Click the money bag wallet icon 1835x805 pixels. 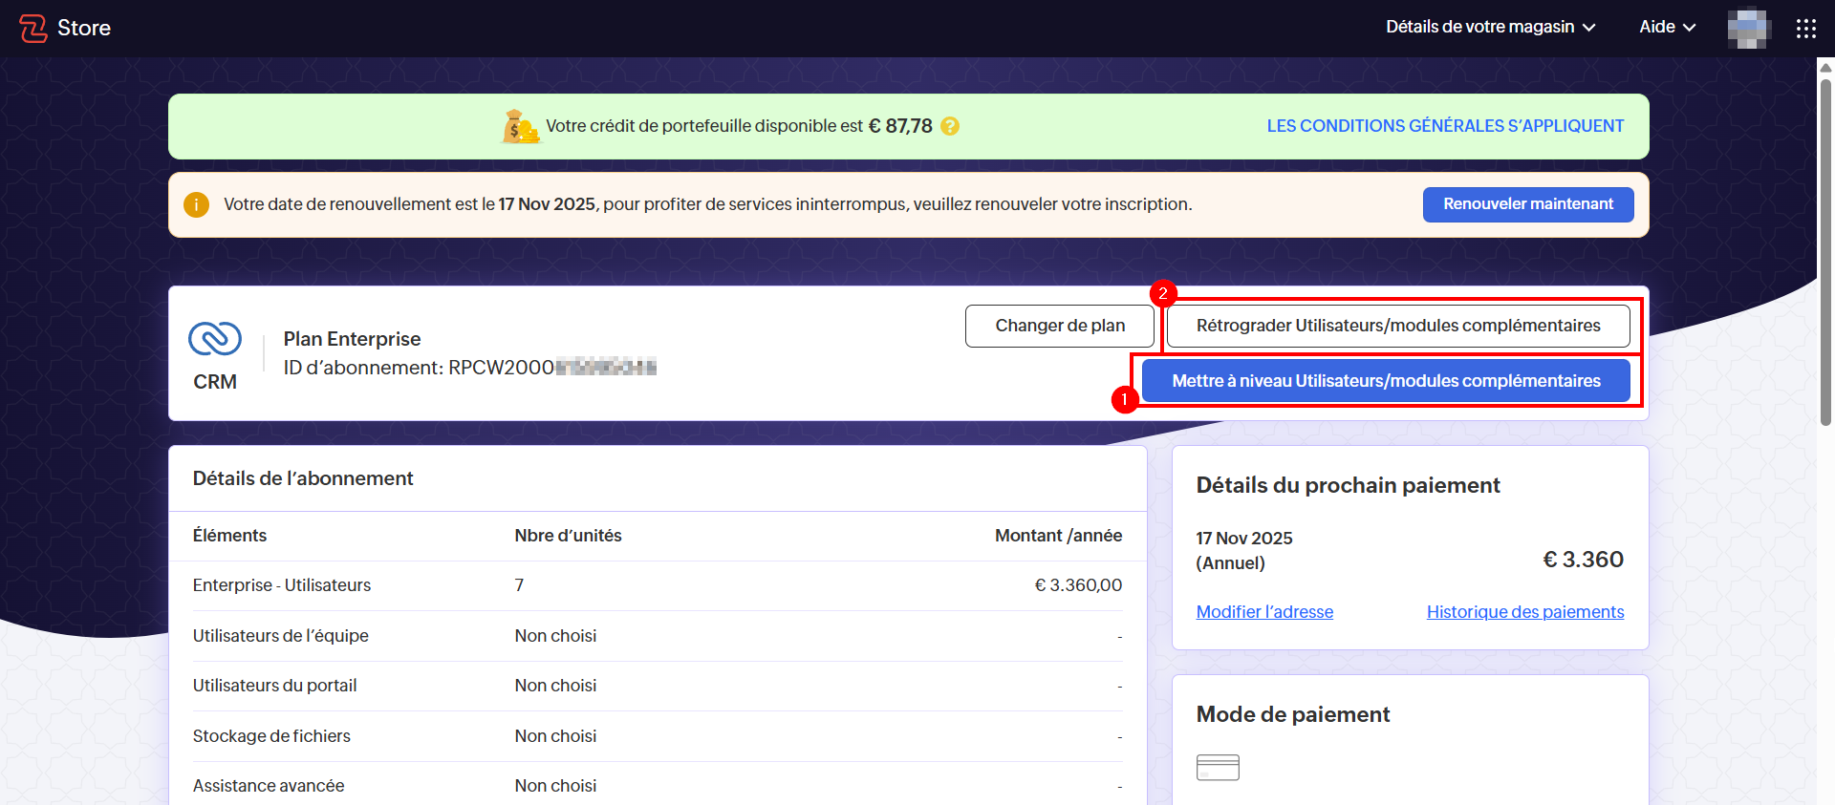click(520, 126)
